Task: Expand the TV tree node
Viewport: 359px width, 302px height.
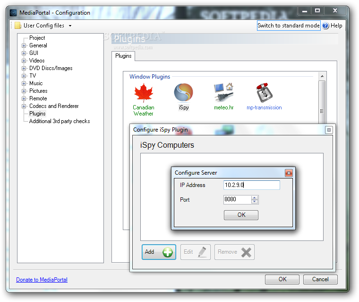Action: point(24,76)
